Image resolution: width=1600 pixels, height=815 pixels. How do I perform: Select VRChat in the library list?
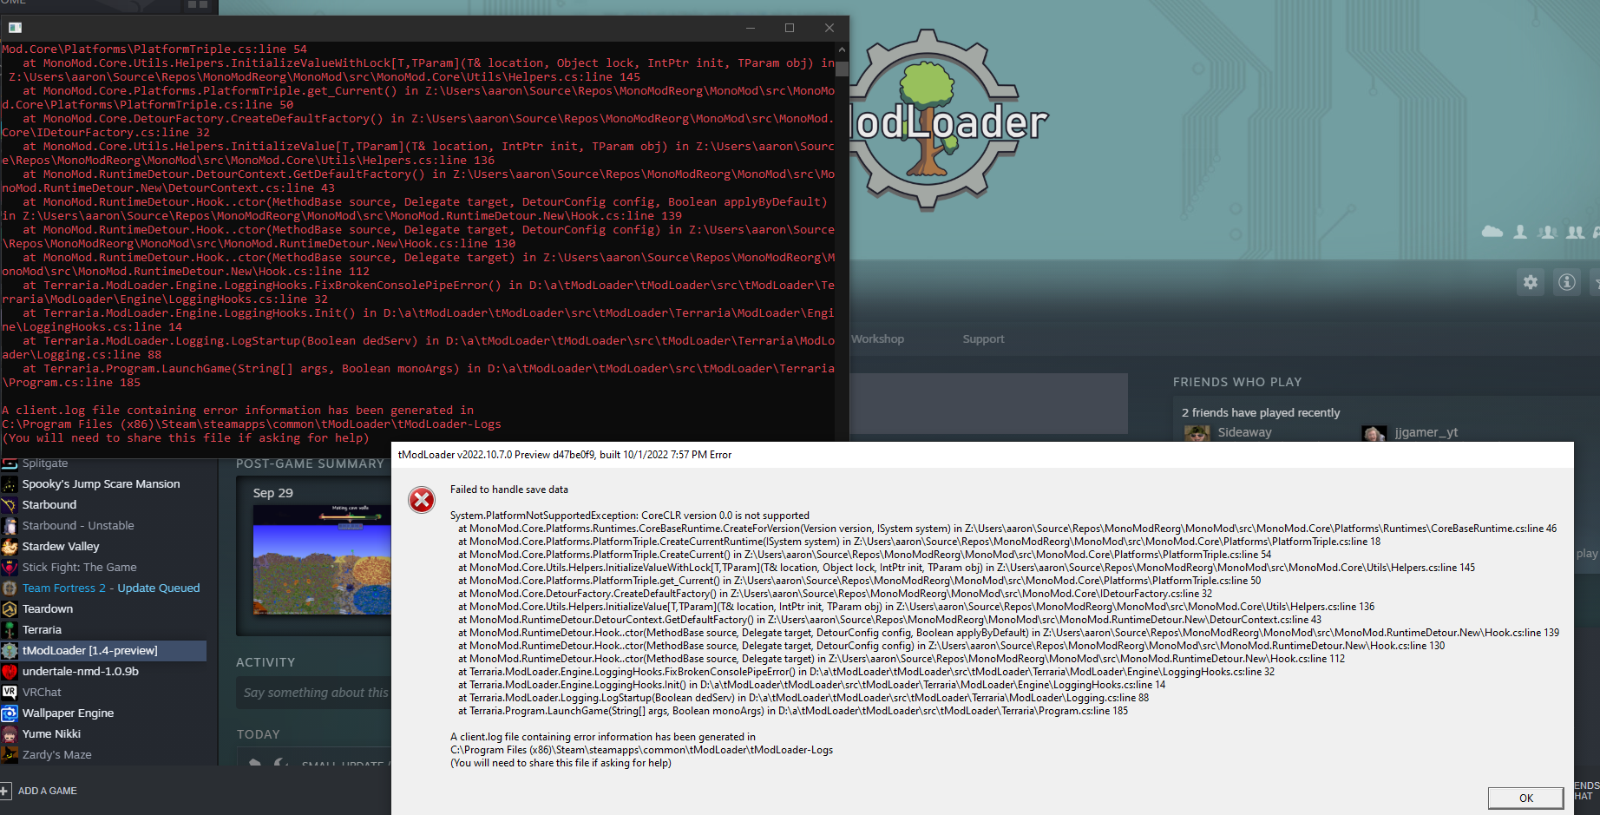[x=42, y=693]
